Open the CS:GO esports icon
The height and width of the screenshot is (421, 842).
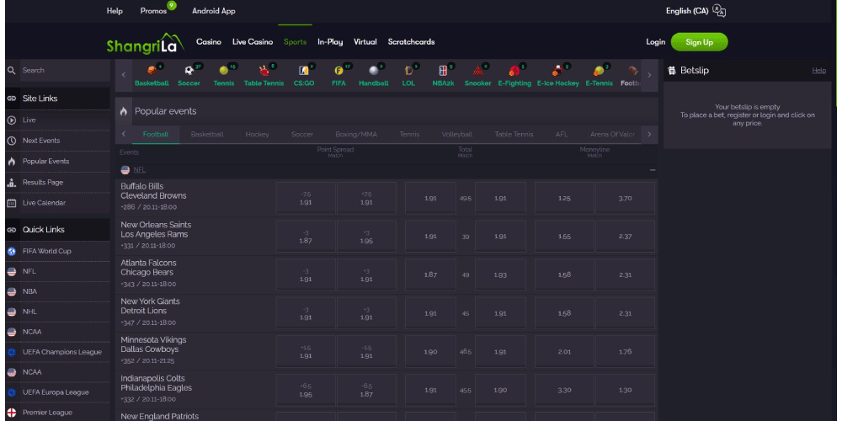point(303,72)
